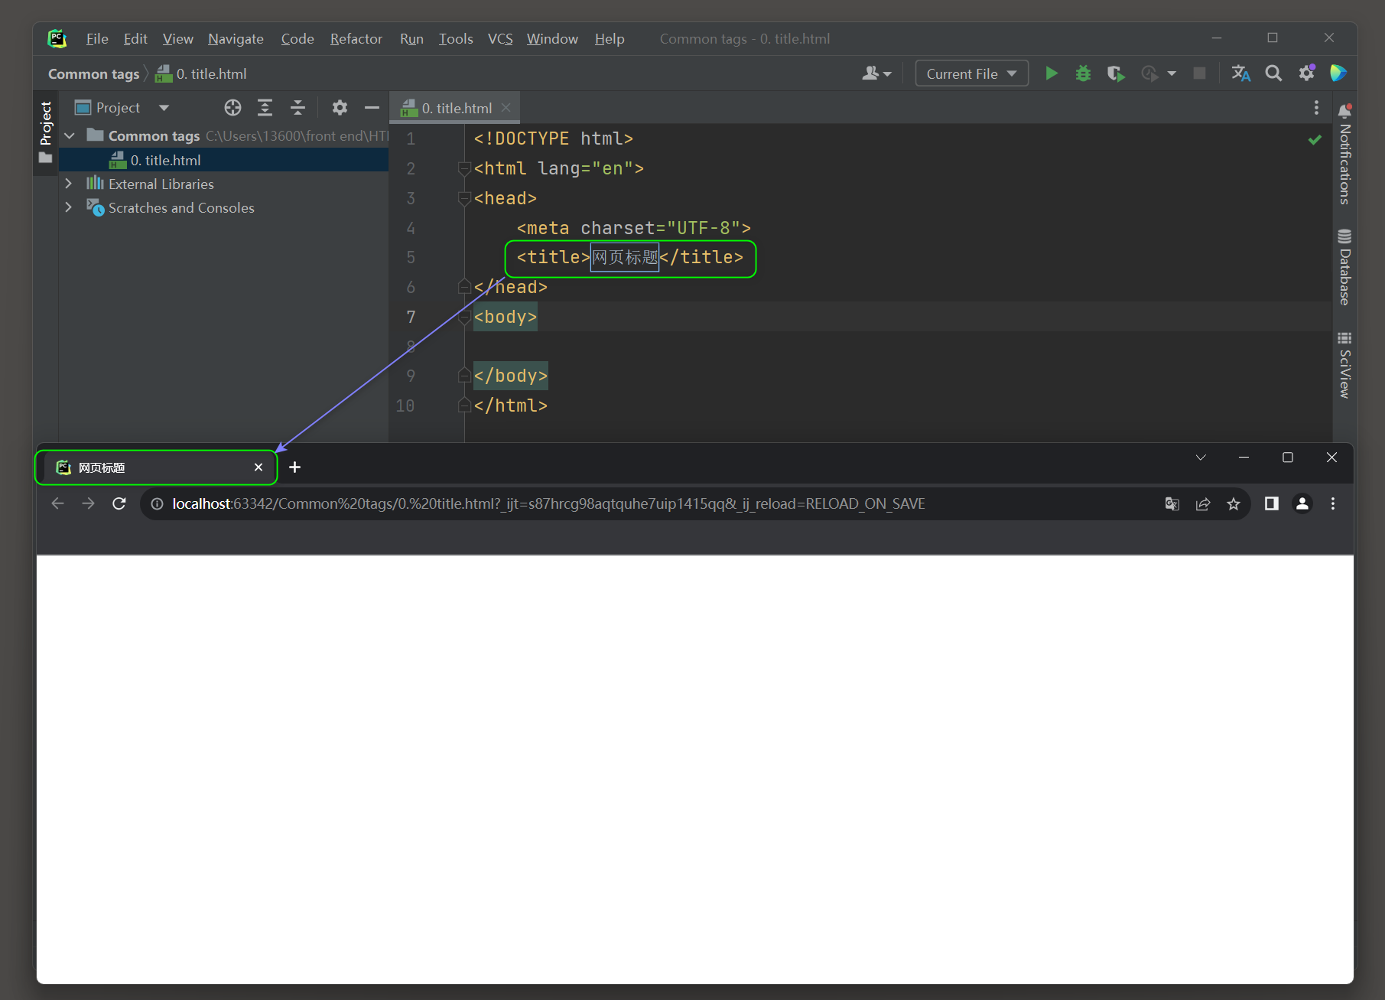Toggle the Notifications side panel

1344,155
